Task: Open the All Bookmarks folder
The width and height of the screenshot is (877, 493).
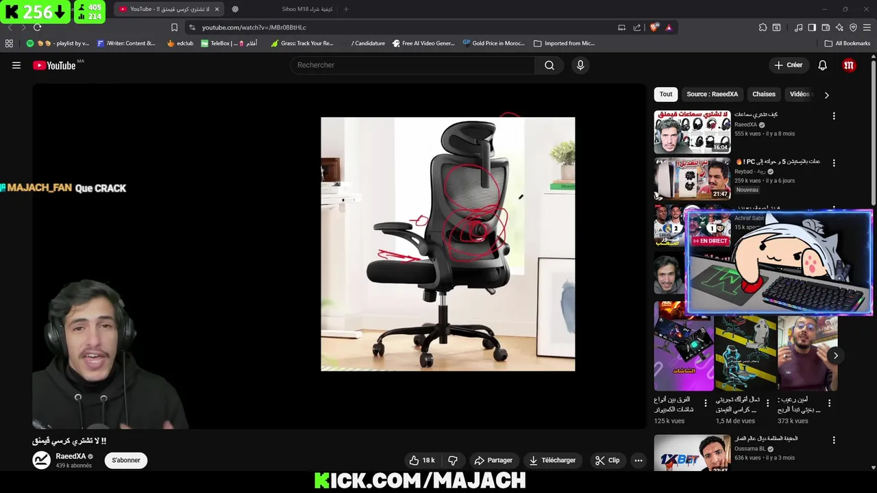Action: tap(848, 43)
